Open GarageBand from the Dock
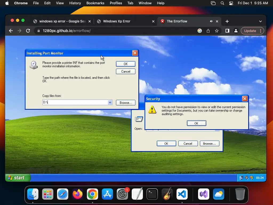Viewport: 273px width, 205px height. (167, 194)
